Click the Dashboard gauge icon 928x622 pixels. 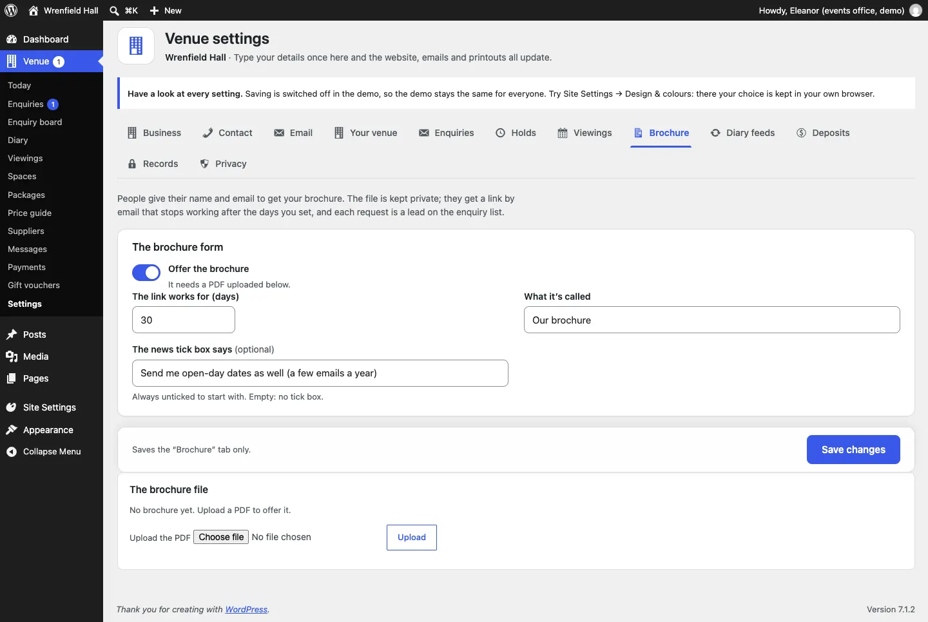pos(12,39)
